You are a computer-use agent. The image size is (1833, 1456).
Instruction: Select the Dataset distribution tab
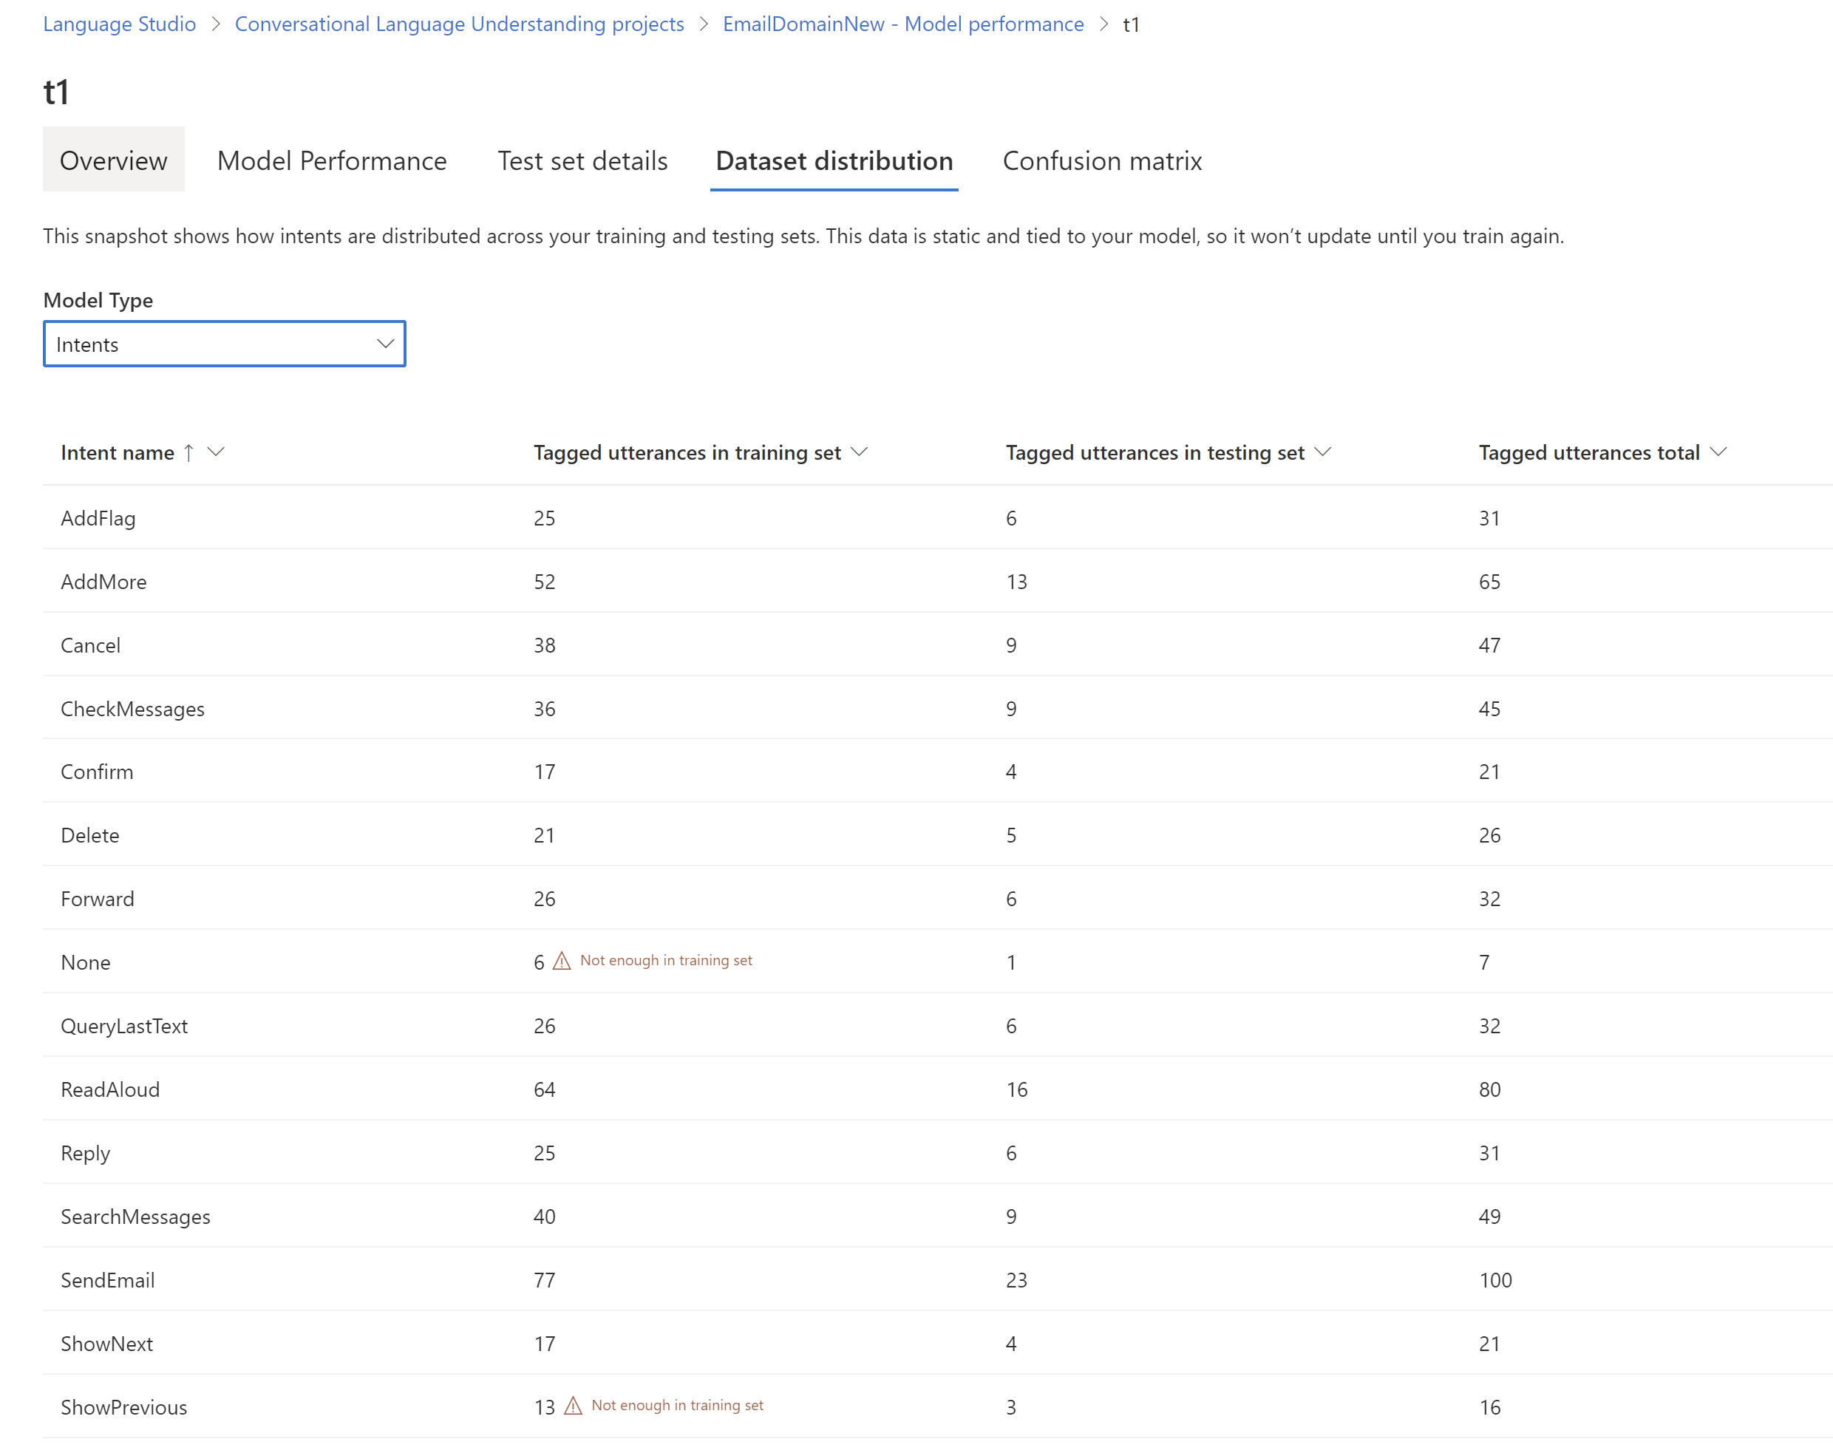[x=833, y=160]
